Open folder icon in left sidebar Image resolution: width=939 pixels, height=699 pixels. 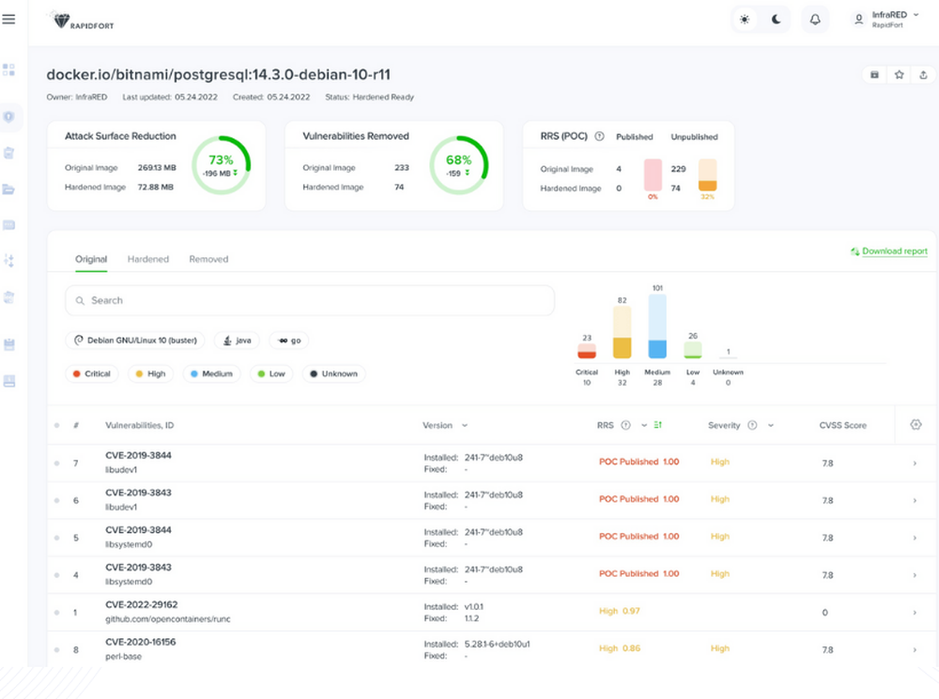click(8, 190)
